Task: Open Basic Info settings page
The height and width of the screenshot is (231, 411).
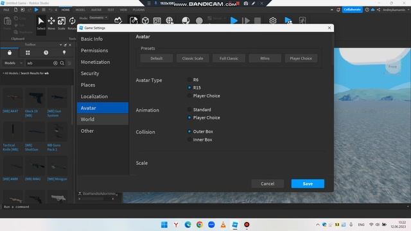Action: pos(103,38)
